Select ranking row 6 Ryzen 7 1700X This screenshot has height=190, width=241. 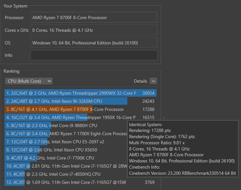point(66,134)
